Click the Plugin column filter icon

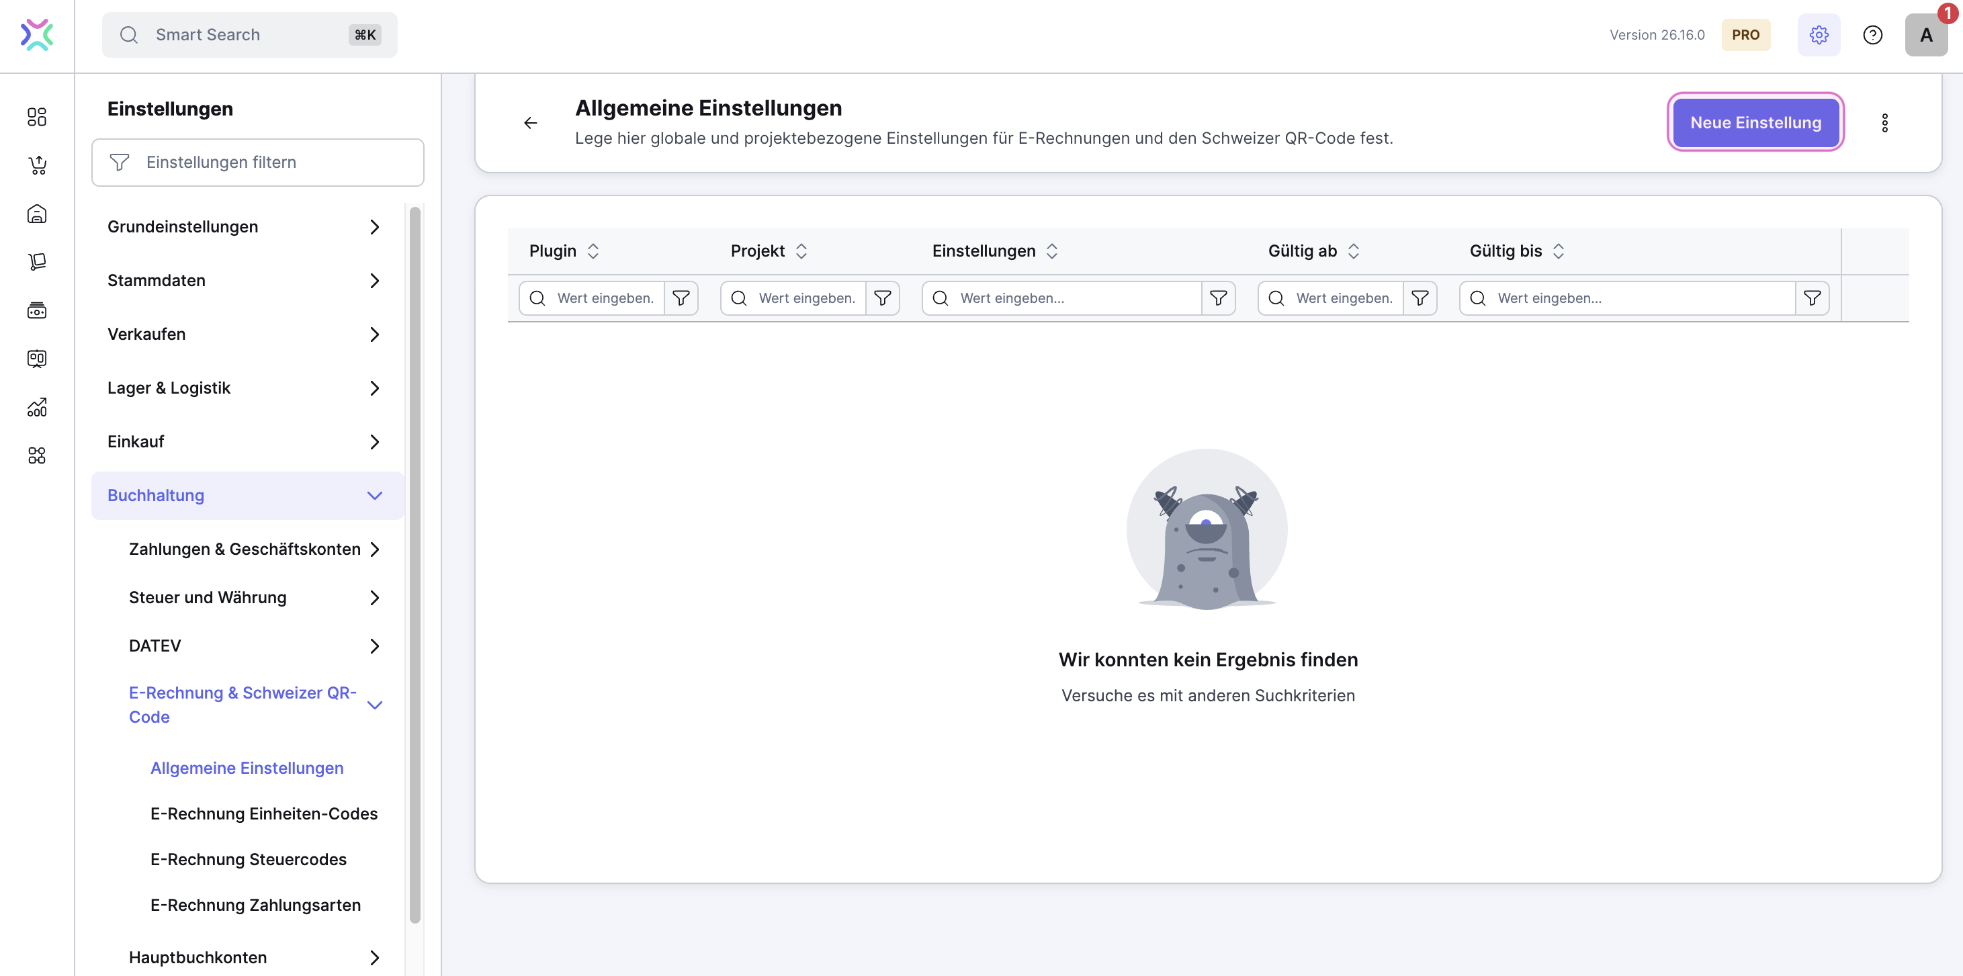[681, 298]
